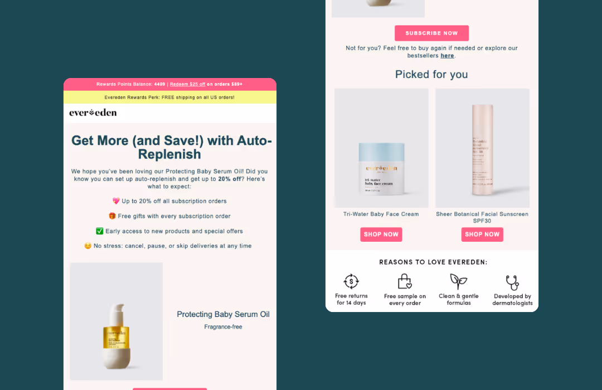Click the relieved face emoji bullet
This screenshot has height=390, width=602.
88,246
